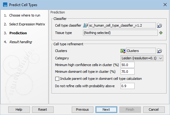Click the Predict Cell Types app icon
The height and width of the screenshot is (115, 170).
(x=5, y=5)
